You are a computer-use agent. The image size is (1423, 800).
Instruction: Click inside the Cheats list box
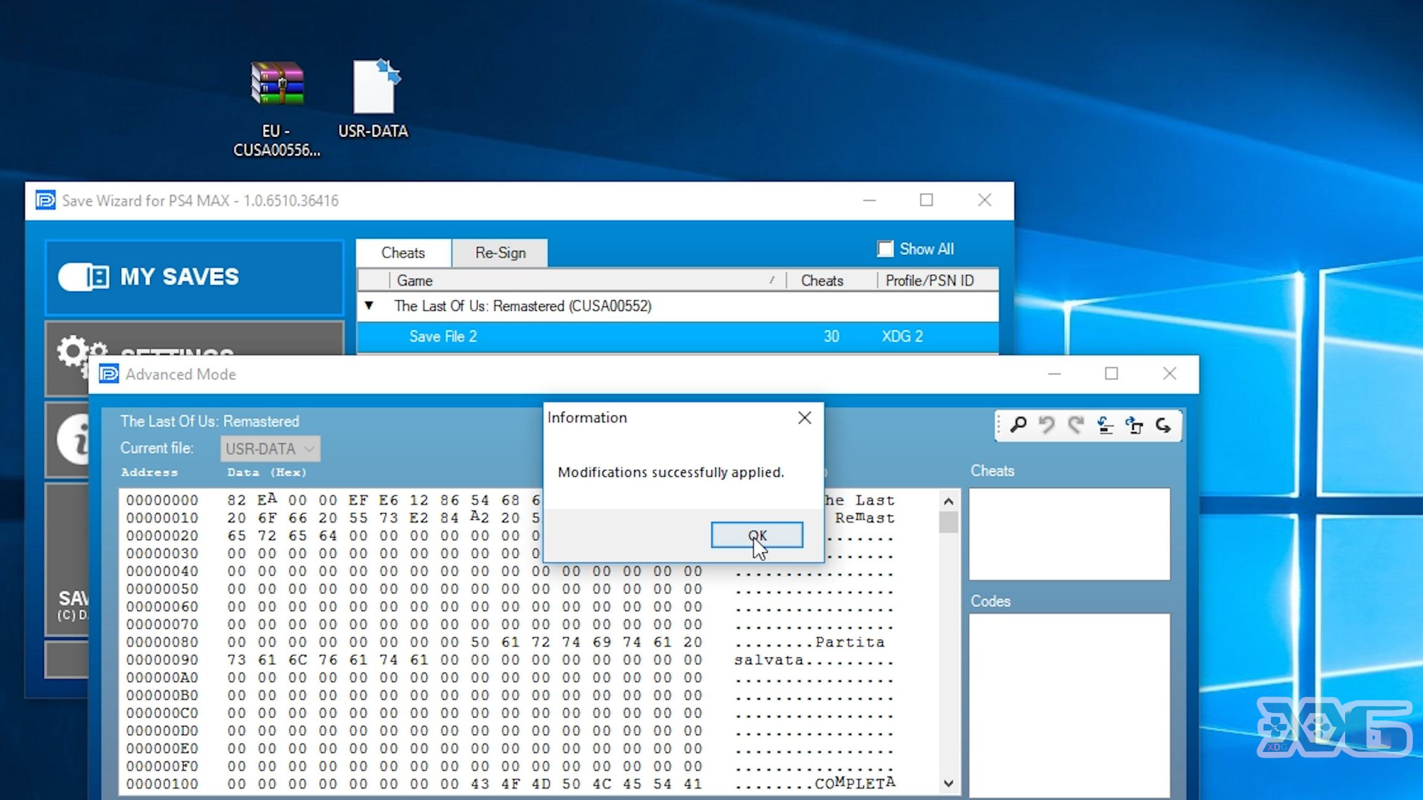(x=1070, y=534)
